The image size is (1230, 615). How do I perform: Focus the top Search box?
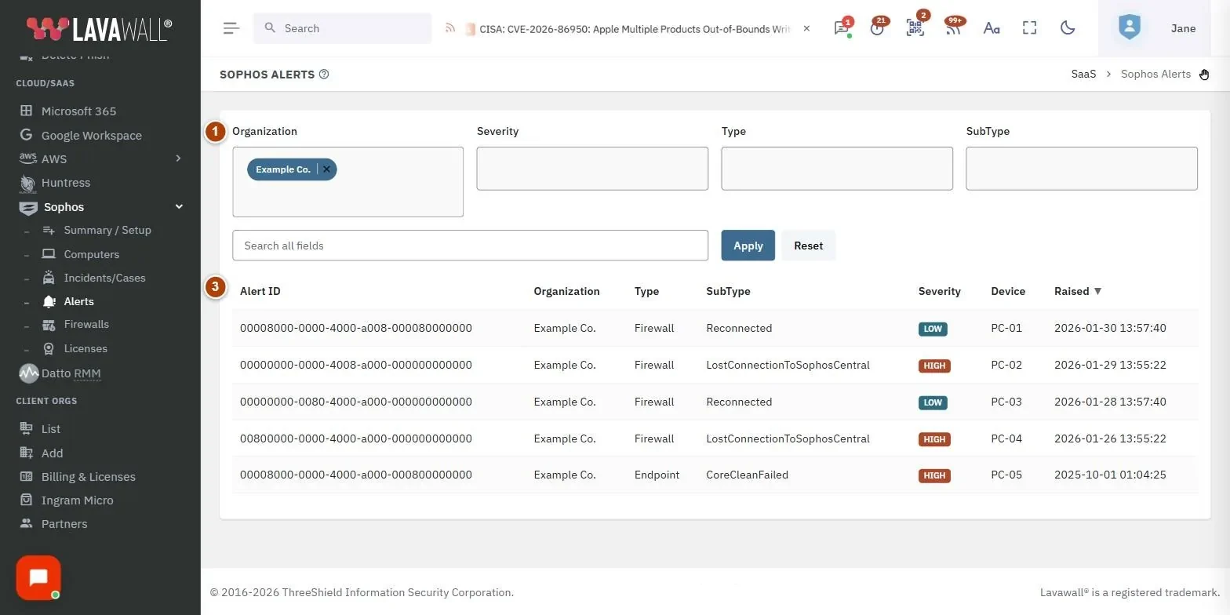click(342, 28)
